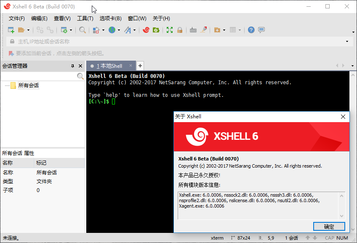This screenshot has width=357, height=243.
Task: Select the 所有会话 folder tree item
Action: 29,85
